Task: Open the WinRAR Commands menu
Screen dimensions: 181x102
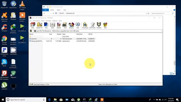Action: (x=36, y=21)
